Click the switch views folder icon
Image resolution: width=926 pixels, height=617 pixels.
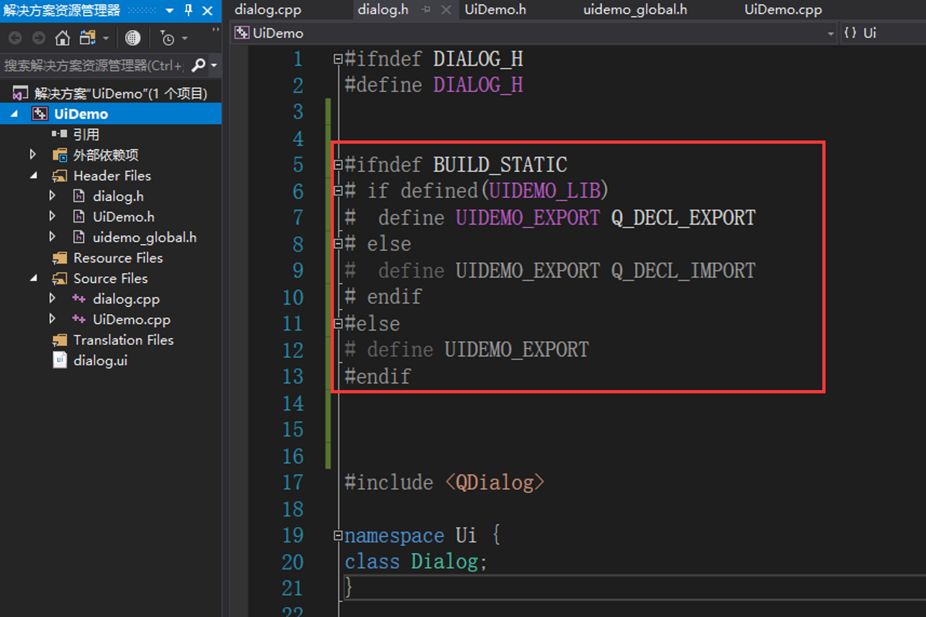click(x=88, y=37)
